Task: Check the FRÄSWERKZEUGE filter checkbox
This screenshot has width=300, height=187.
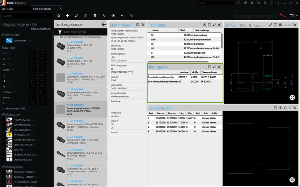Action: (x=3, y=120)
